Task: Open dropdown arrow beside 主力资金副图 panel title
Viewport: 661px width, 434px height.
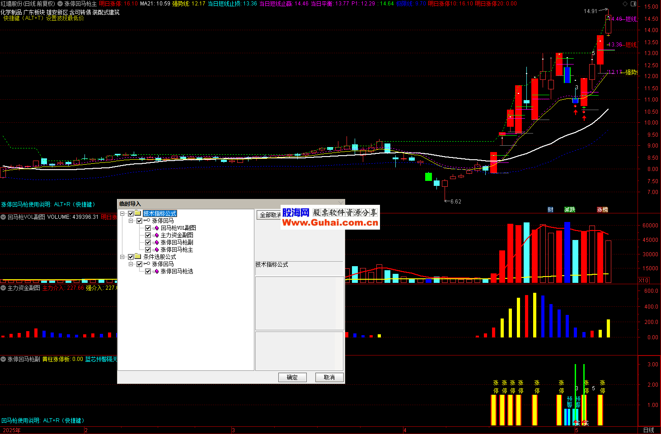Action: [4, 288]
